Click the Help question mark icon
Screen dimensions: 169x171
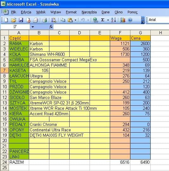point(130,20)
